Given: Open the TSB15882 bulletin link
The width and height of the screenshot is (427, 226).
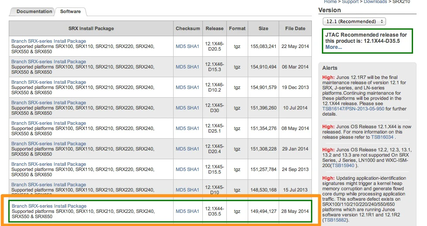Looking at the screenshot, I should click(335, 220).
